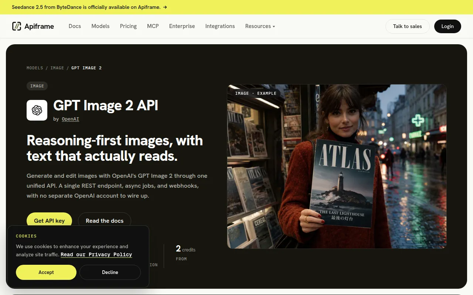Open the Read our Privacy Policy link
Screen dimensions: 473x295
tap(96, 254)
